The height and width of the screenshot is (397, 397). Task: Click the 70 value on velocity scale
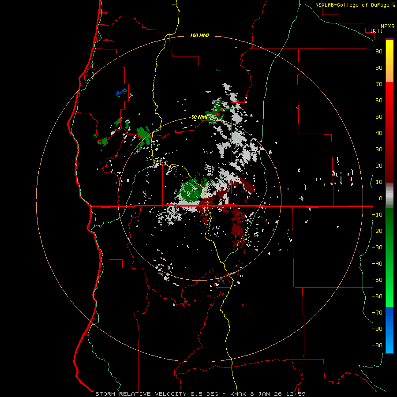coord(379,84)
